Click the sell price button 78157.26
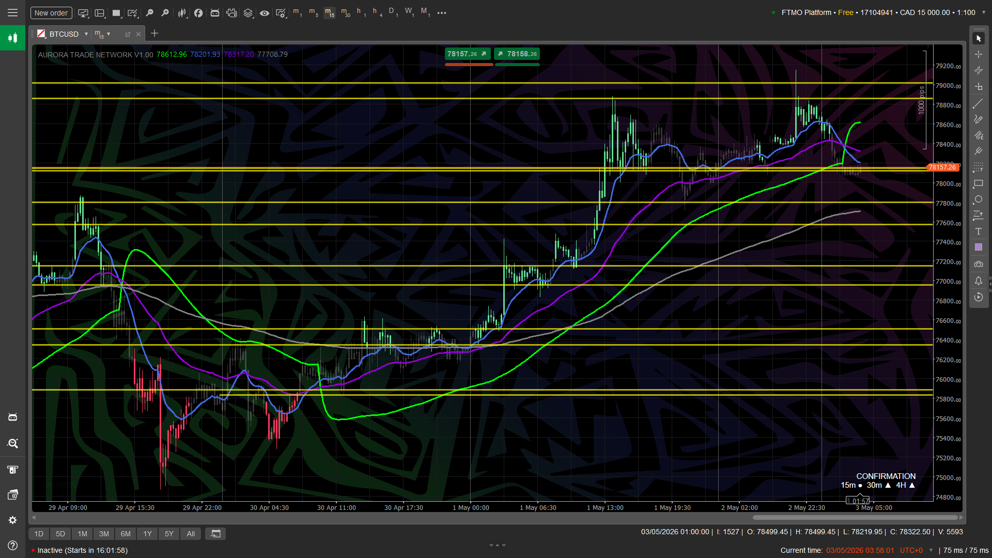992x558 pixels. click(468, 54)
